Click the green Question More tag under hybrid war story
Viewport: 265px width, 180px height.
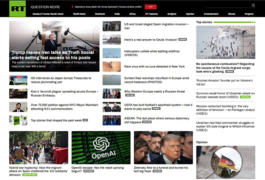30,175
